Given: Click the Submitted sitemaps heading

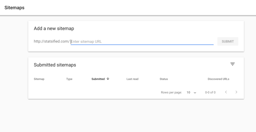Looking at the screenshot, I should pyautogui.click(x=55, y=65).
